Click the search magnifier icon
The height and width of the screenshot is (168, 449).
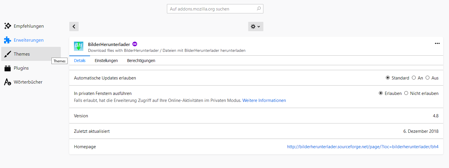tap(259, 9)
